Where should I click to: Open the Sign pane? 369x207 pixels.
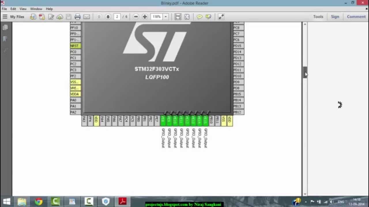(335, 17)
